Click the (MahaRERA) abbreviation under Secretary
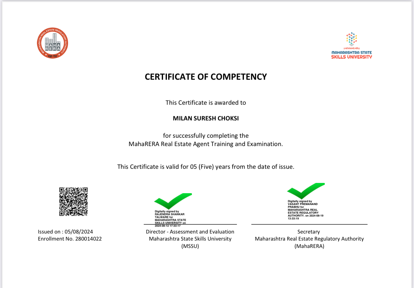Screen dimensions: 414x288 tap(309, 246)
